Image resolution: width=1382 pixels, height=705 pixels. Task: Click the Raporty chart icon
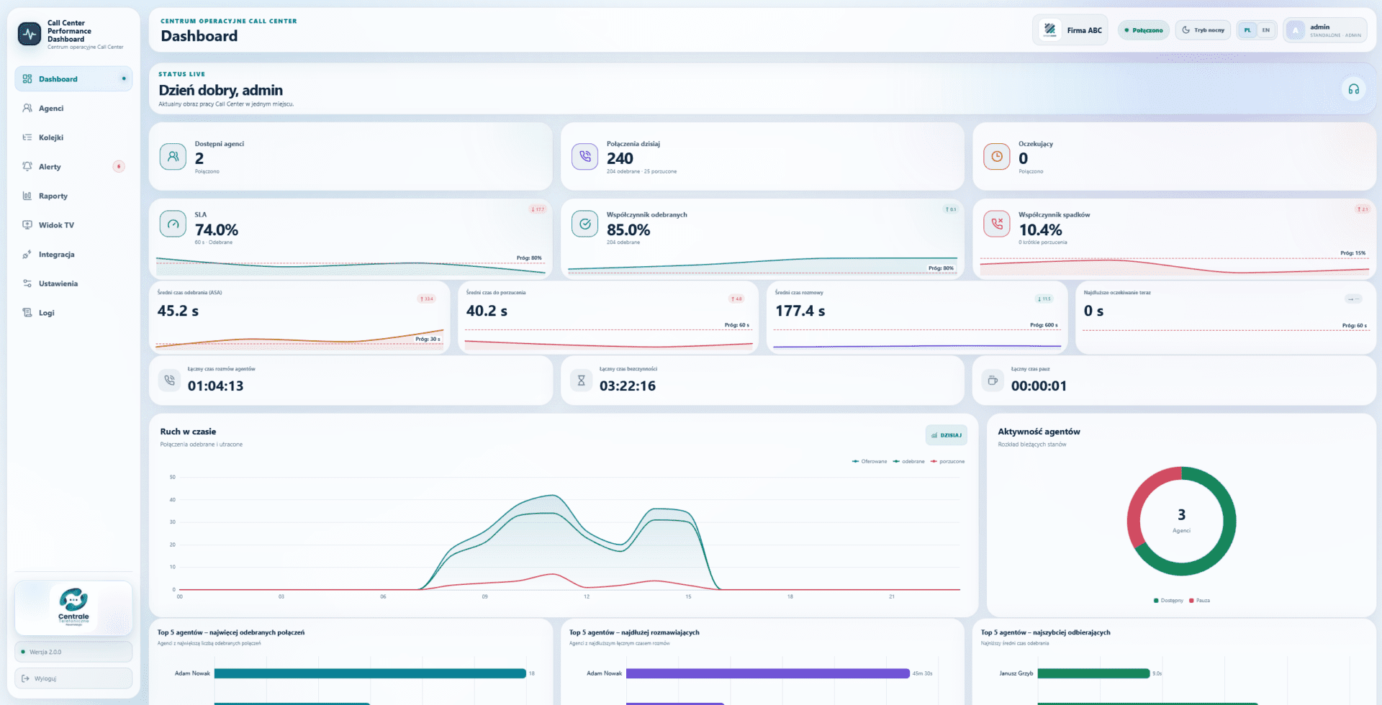coord(27,196)
